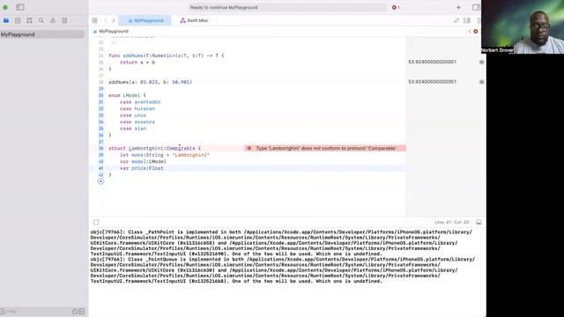Click the func addNums declaration line

[x=167, y=55]
